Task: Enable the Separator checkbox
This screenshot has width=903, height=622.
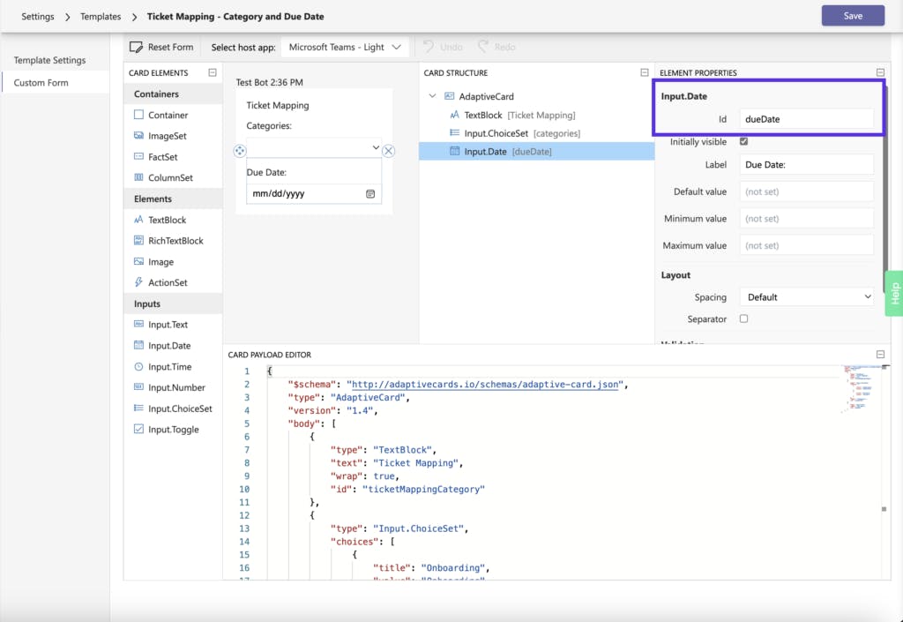Action: [743, 319]
